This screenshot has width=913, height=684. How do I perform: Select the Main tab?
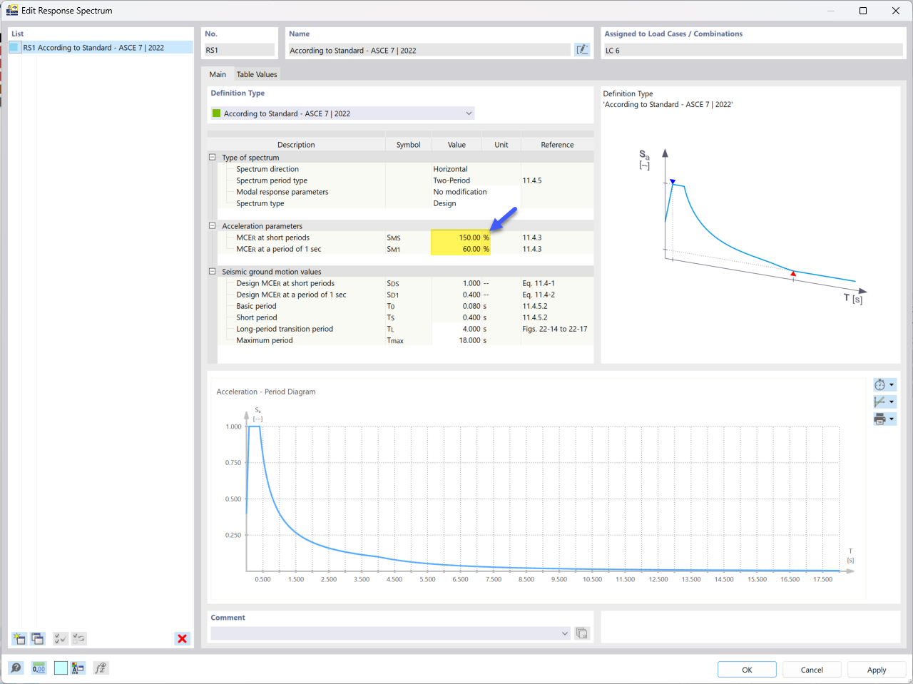pyautogui.click(x=218, y=74)
